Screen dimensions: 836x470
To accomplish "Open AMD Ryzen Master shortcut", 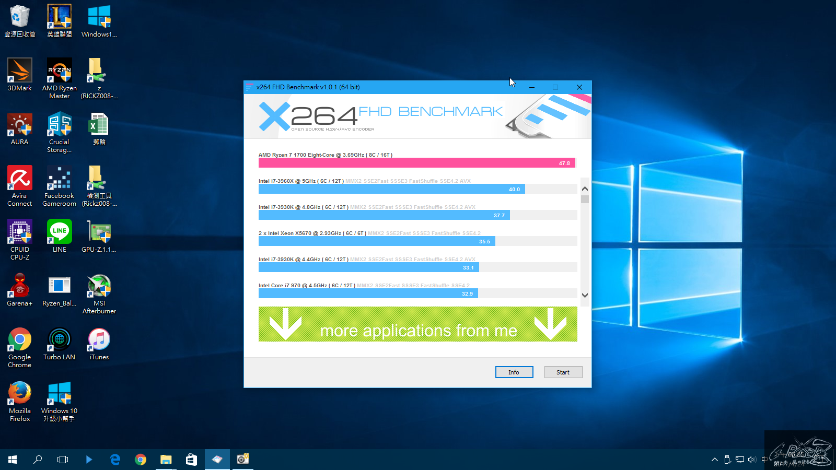I will tap(60, 78).
